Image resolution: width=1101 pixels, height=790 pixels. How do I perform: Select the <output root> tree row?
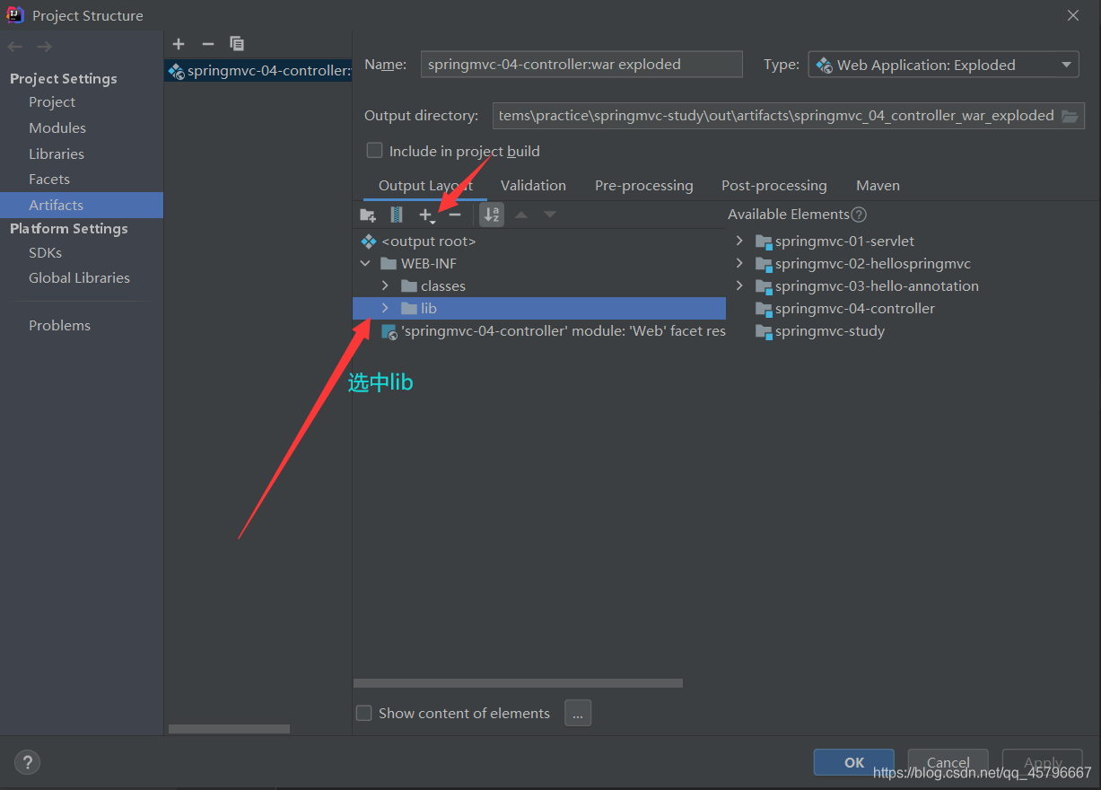point(539,241)
